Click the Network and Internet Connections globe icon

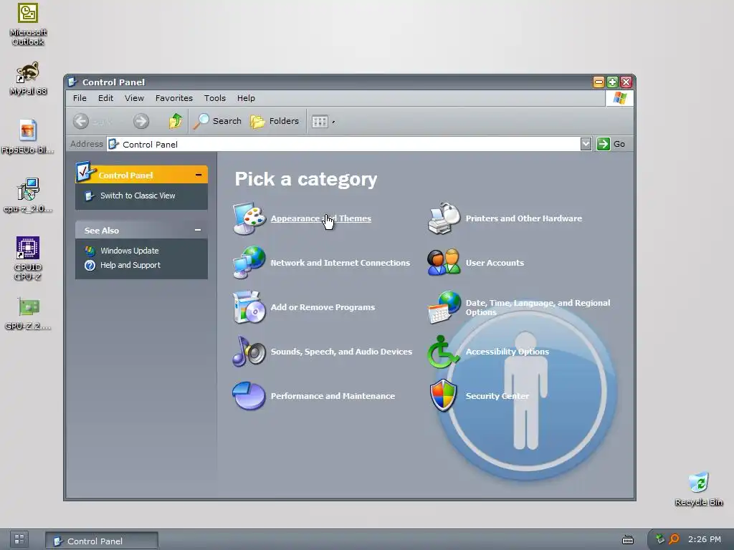pos(249,262)
